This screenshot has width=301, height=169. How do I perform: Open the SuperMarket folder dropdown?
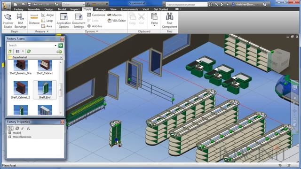click(61, 57)
